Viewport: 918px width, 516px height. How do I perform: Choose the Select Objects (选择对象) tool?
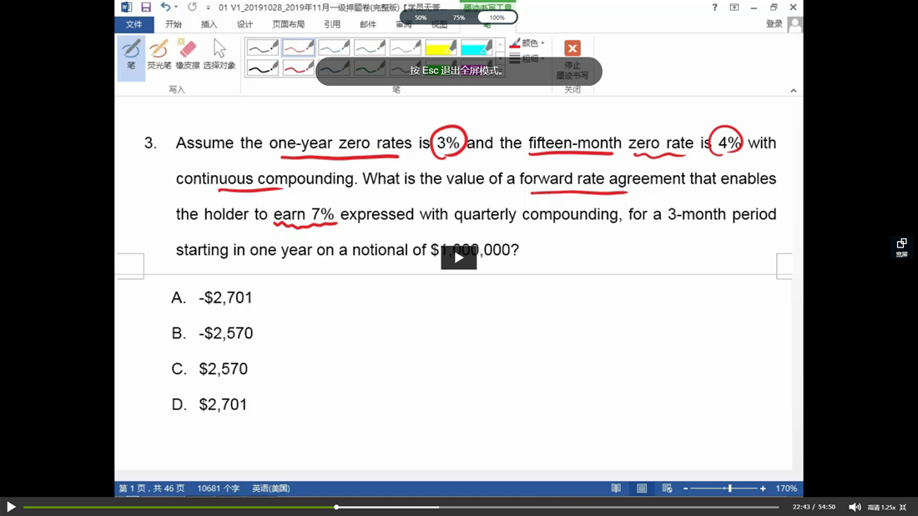pos(219,54)
